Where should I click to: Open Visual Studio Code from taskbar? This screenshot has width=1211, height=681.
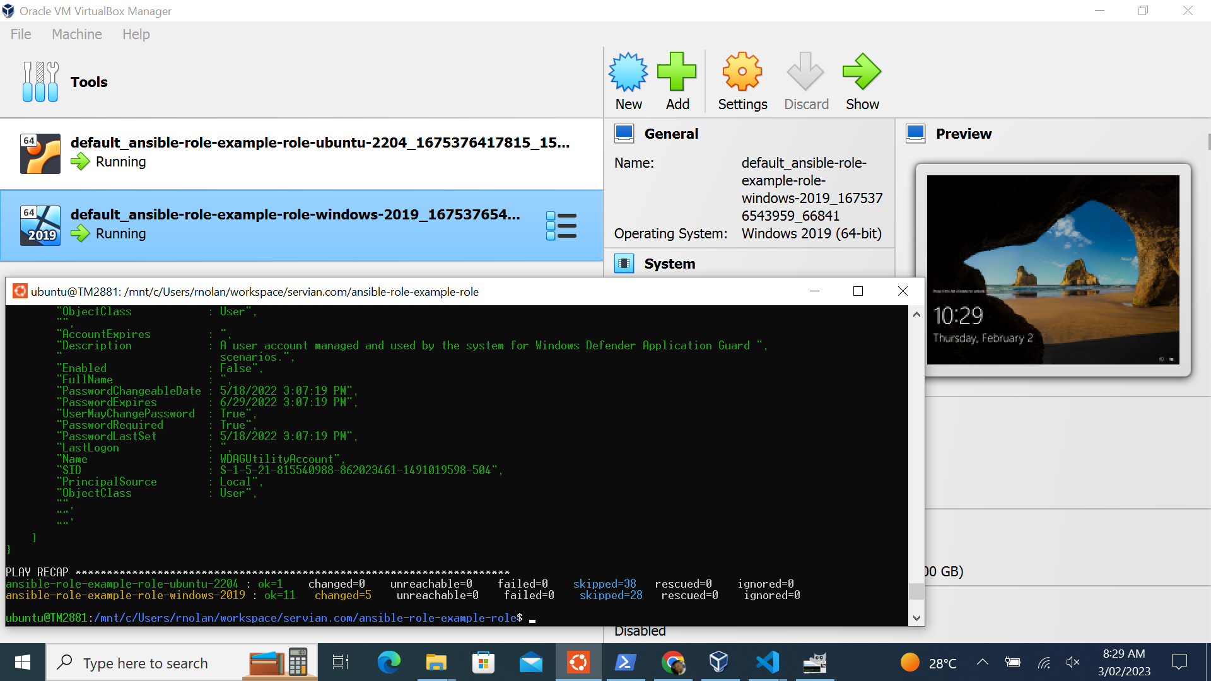(x=767, y=662)
